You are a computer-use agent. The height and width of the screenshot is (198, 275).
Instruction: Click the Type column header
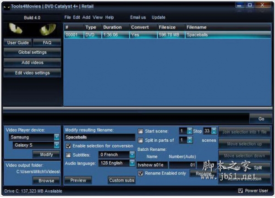(93, 27)
